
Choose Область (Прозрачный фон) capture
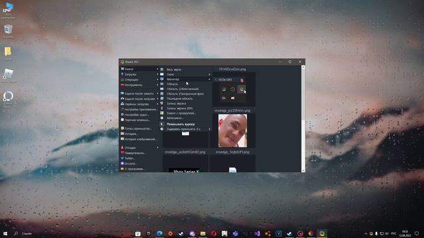click(185, 94)
